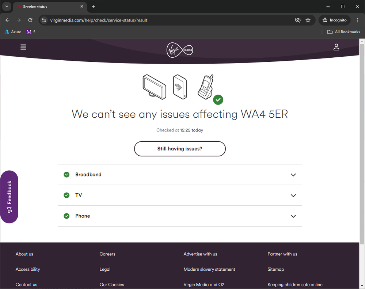The height and width of the screenshot is (289, 365).
Task: Open the Accessibility footer link
Action: (28, 269)
